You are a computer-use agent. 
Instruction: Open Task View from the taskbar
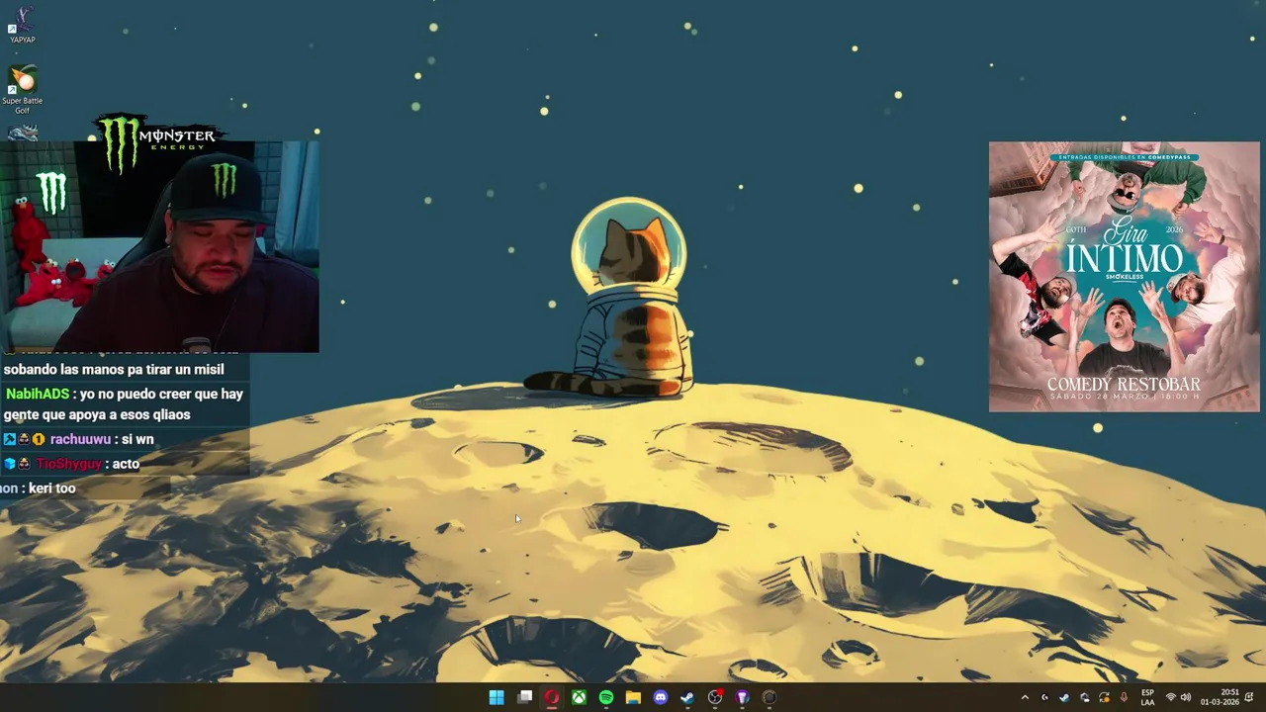click(524, 697)
